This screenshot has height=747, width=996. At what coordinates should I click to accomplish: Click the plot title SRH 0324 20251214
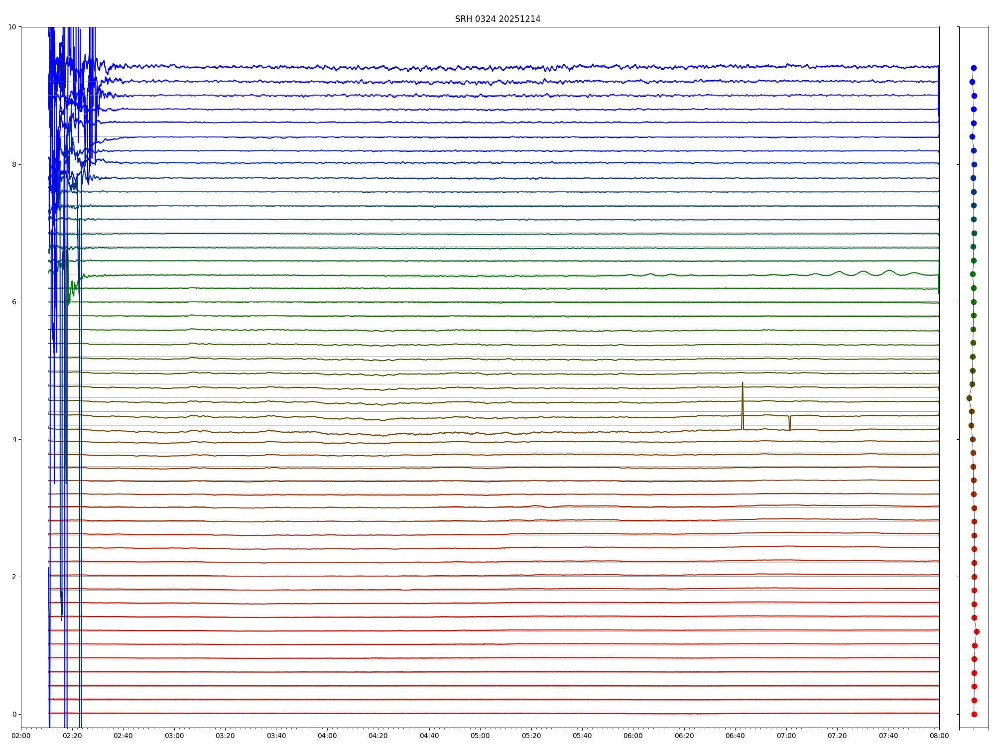(x=498, y=19)
